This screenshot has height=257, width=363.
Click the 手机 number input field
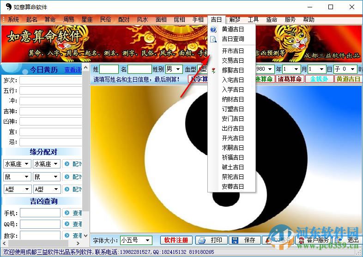pos(40,213)
